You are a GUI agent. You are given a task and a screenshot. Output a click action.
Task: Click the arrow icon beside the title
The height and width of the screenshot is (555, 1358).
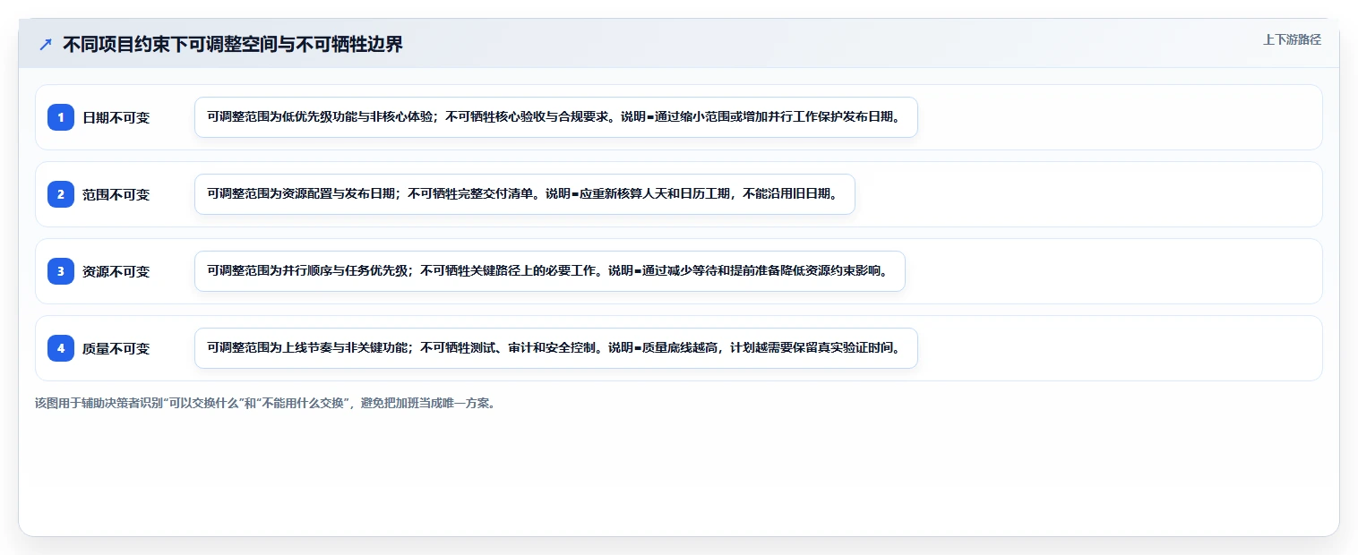[x=46, y=44]
